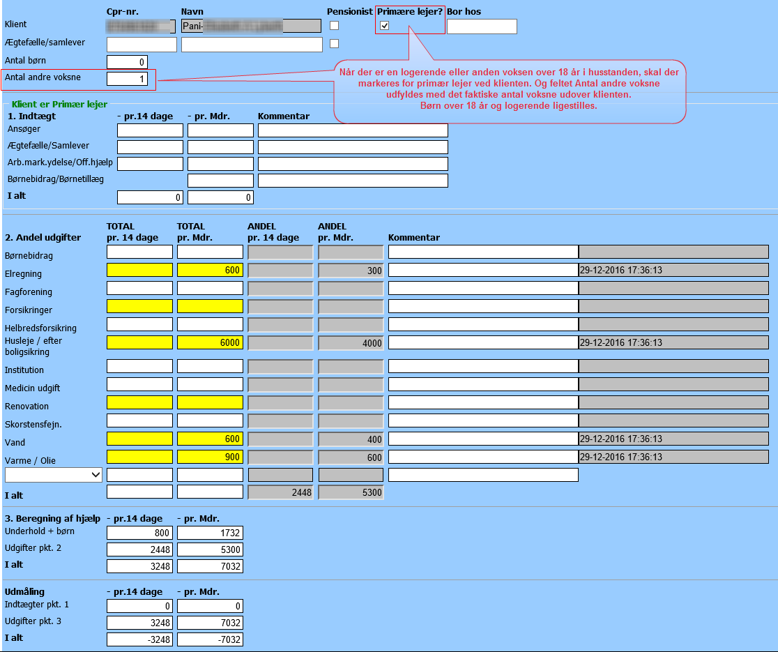Click Vand TOTAL pr. Mdr. field
This screenshot has width=778, height=652.
coord(211,439)
